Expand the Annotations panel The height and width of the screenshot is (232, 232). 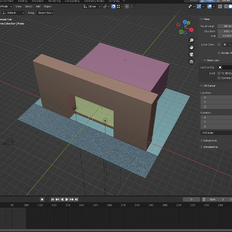209,147
